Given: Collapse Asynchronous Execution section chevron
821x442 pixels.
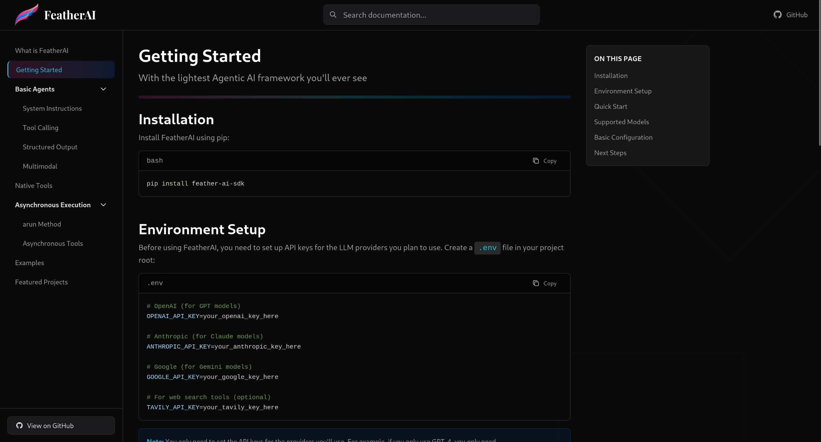Looking at the screenshot, I should 103,205.
